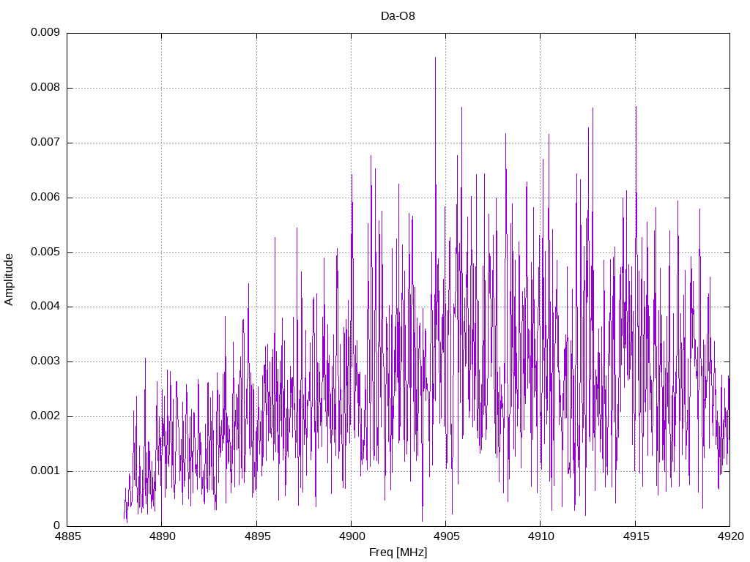Click y-axis tick label 0.002
Image resolution: width=750 pixels, height=562 pixels.
[x=45, y=416]
